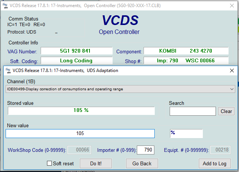Click the VAG Number field 5G1 920 841
This screenshot has width=239, height=172.
tap(77, 51)
